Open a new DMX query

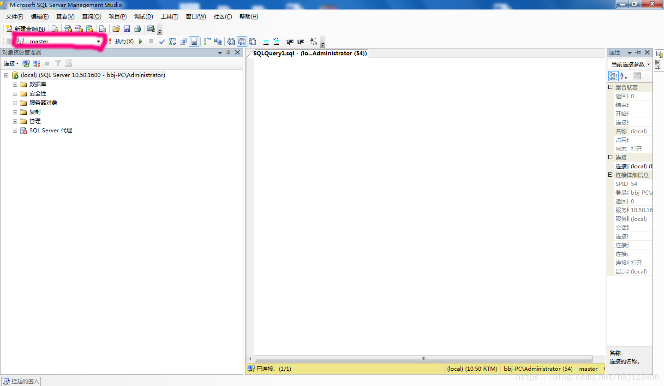pyautogui.click(x=78, y=29)
